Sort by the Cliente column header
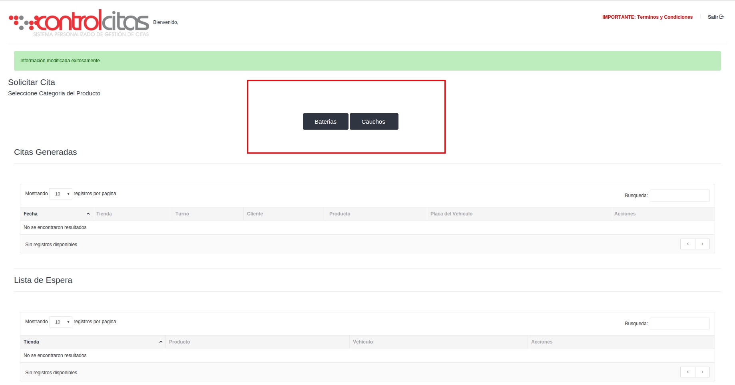Image resolution: width=735 pixels, height=385 pixels. point(285,214)
